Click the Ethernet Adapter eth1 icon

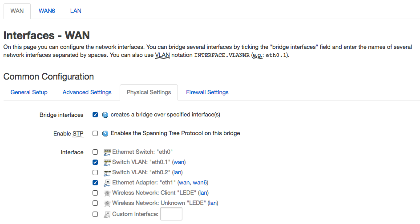pyautogui.click(x=107, y=183)
